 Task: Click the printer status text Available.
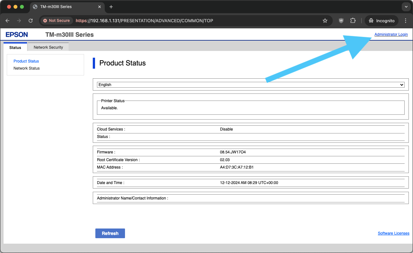click(110, 108)
